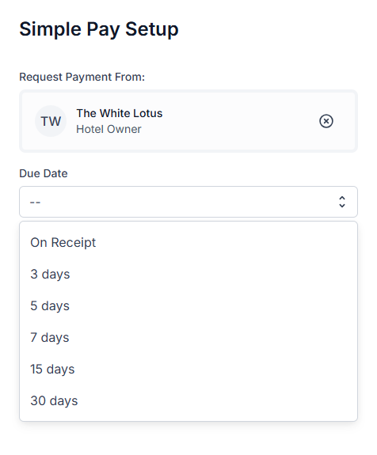Click The White Lotus name text
The image size is (377, 455).
pyautogui.click(x=120, y=113)
